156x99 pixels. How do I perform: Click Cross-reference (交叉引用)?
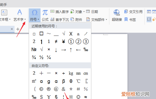133,12
